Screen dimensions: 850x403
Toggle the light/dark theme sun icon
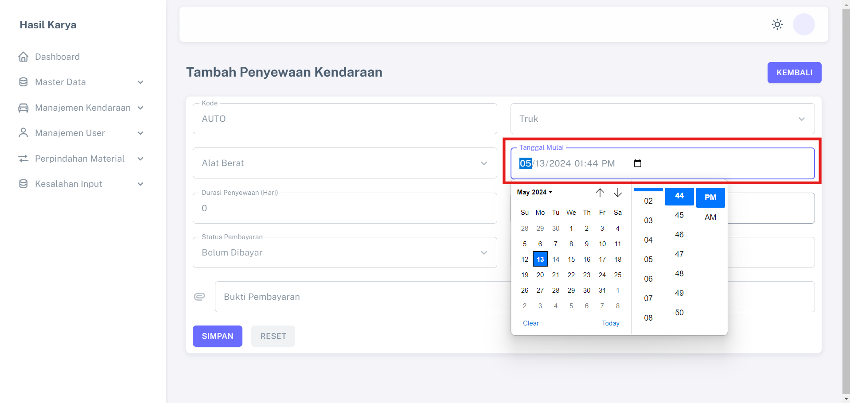[x=777, y=24]
